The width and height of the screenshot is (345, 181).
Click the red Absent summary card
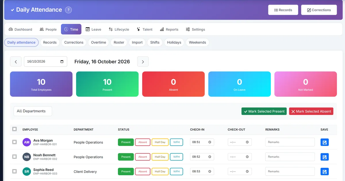(x=173, y=84)
